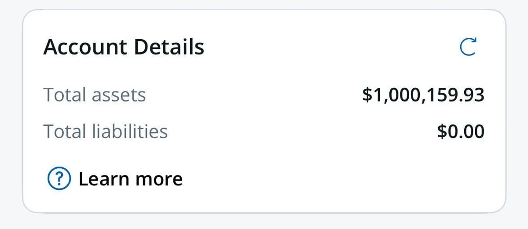This screenshot has width=528, height=229.
Task: Click the question mark help icon
Action: (59, 179)
